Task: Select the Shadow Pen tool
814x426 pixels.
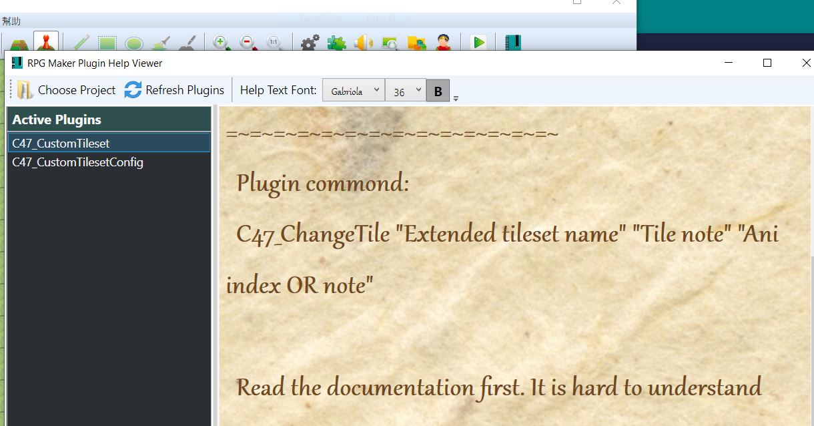Action: click(x=188, y=43)
